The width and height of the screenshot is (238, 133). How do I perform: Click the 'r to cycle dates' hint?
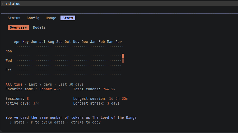coord(48,122)
